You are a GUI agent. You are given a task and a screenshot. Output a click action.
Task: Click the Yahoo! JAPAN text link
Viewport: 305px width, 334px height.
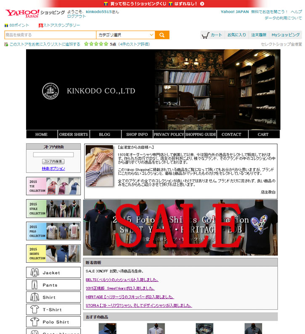(235, 12)
